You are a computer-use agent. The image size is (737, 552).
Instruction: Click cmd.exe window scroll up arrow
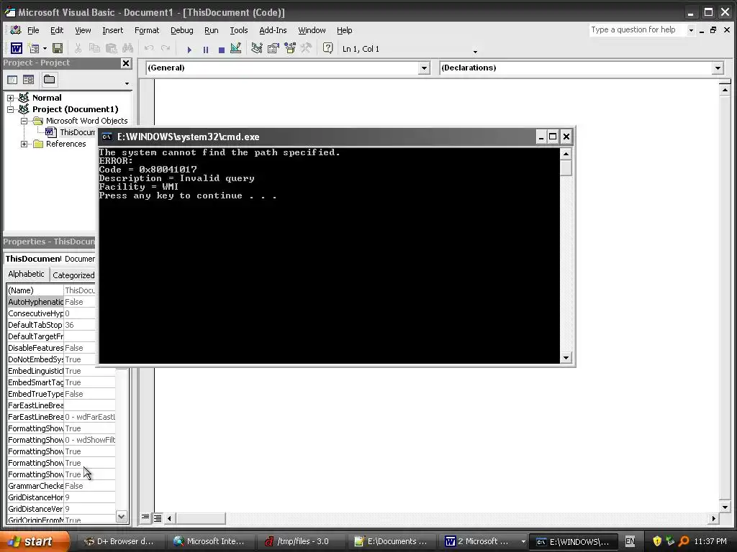(566, 154)
